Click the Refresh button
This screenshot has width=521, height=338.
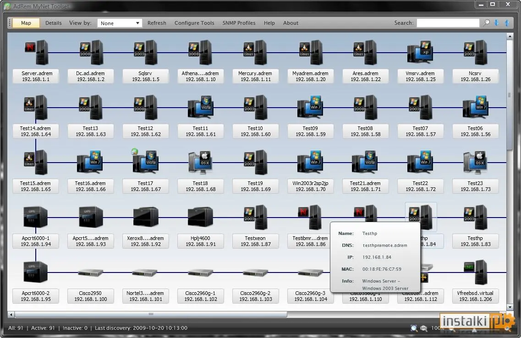click(x=157, y=23)
